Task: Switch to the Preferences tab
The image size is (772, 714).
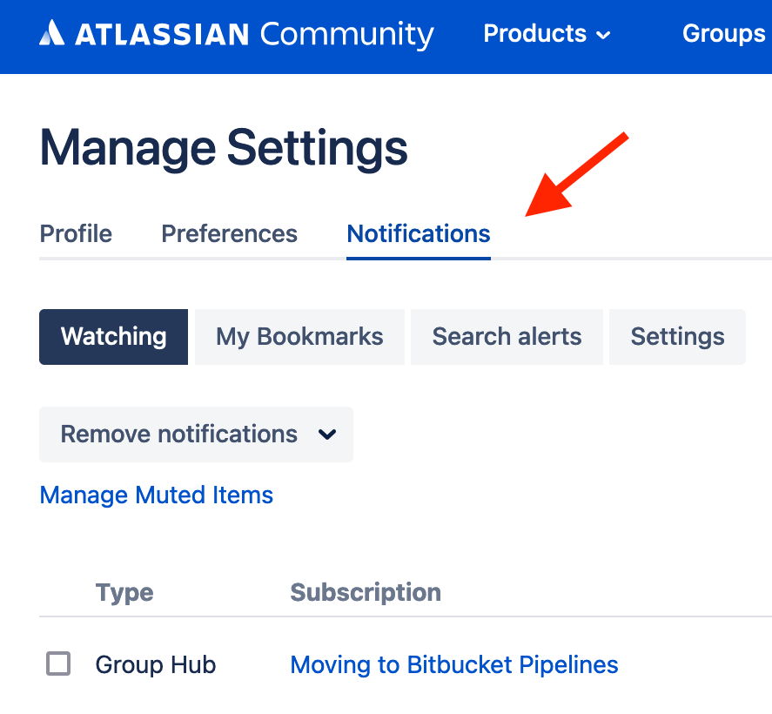Action: tap(230, 234)
